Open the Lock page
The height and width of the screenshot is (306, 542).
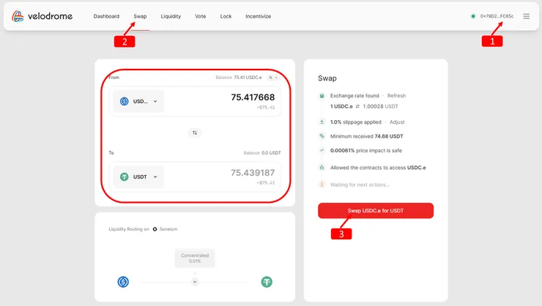click(226, 16)
